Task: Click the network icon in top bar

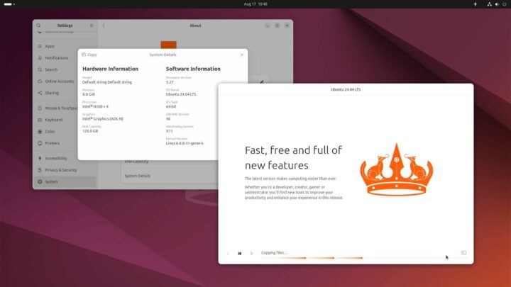Action: pyautogui.click(x=488, y=4)
